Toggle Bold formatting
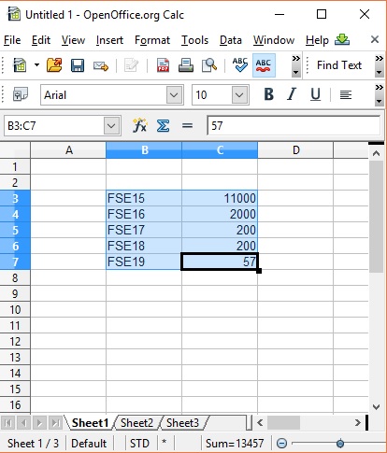Screen dimensions: 387x453 coord(268,94)
